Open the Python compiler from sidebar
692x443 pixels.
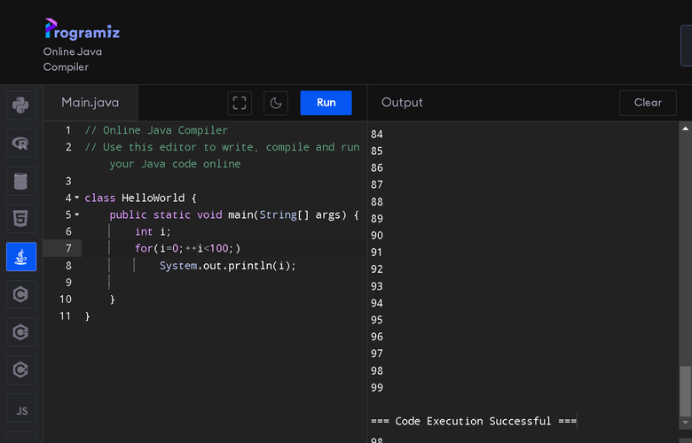tap(21, 105)
